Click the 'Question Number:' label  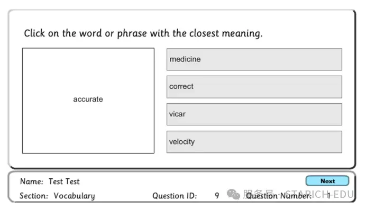click(279, 196)
